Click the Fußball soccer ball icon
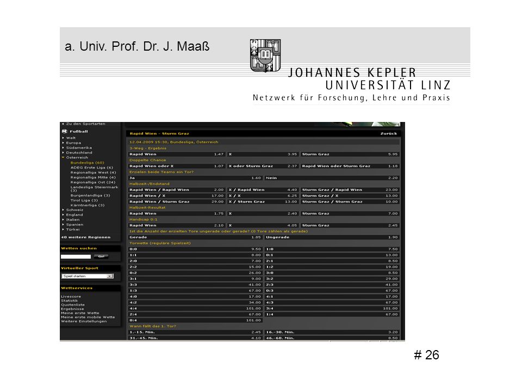The width and height of the screenshot is (522, 392). [x=65, y=131]
